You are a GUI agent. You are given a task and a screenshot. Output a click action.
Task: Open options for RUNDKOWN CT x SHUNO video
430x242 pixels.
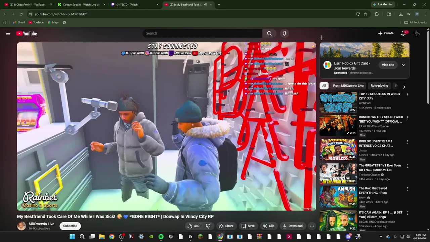pyautogui.click(x=407, y=118)
